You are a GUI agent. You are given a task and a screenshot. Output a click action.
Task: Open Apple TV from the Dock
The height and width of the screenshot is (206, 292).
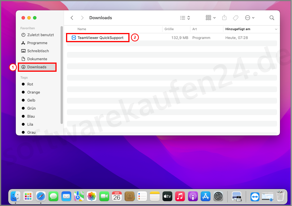(x=167, y=196)
